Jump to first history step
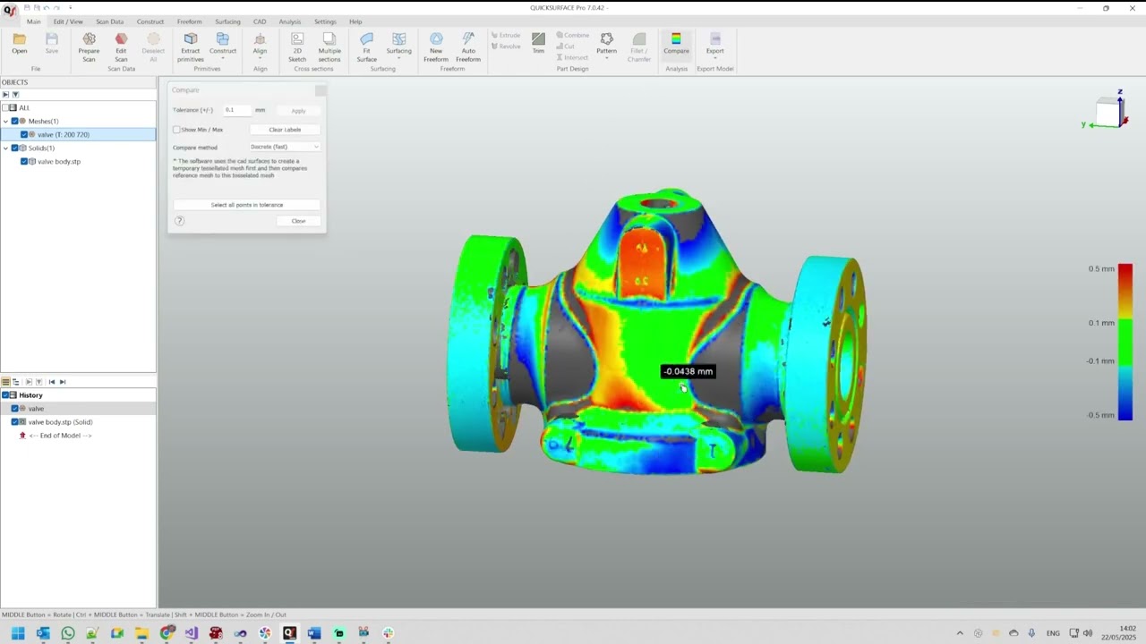 (x=52, y=382)
